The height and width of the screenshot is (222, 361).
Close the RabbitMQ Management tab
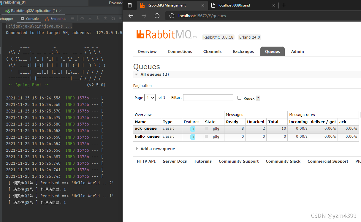point(203,5)
